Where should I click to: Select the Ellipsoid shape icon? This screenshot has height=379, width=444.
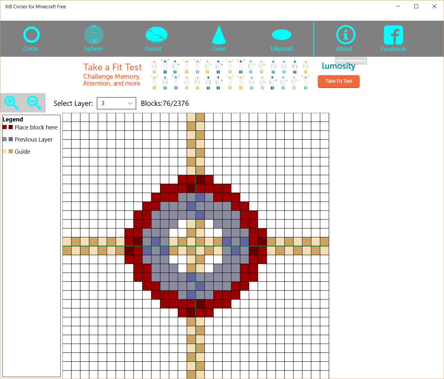point(281,35)
